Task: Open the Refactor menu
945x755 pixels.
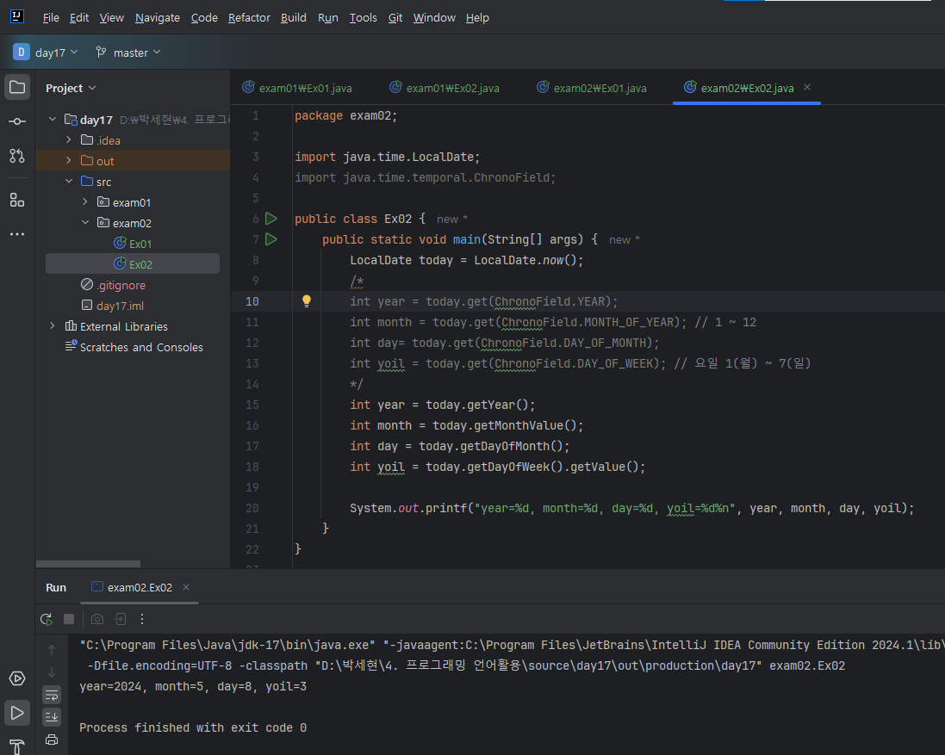Action: point(248,17)
